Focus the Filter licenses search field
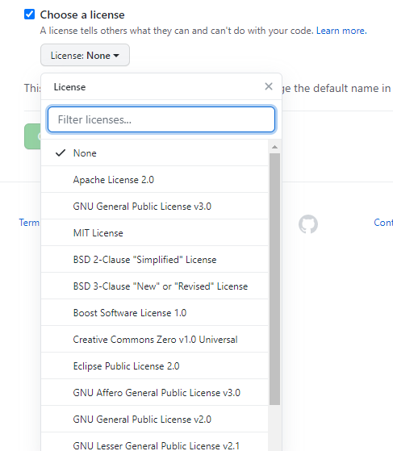The height and width of the screenshot is (451, 393). point(161,119)
